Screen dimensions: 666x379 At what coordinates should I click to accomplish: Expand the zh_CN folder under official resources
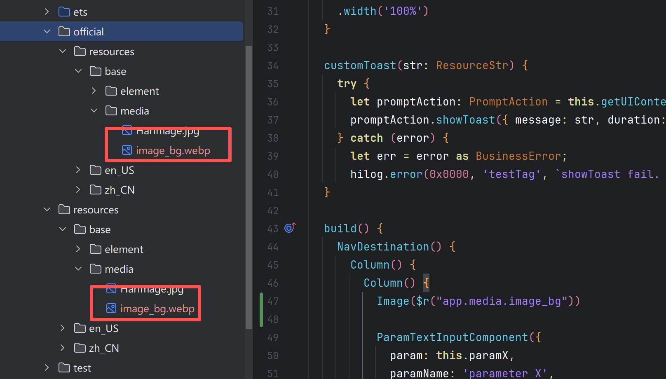click(78, 190)
